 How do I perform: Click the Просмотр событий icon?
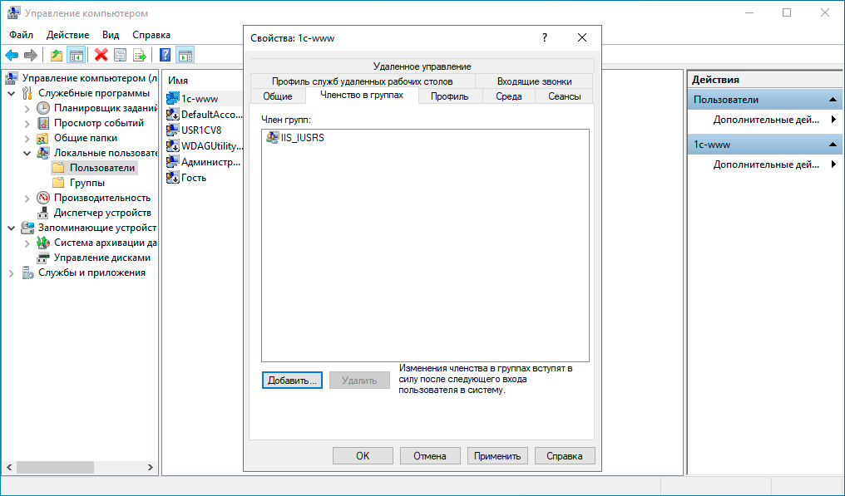(43, 123)
